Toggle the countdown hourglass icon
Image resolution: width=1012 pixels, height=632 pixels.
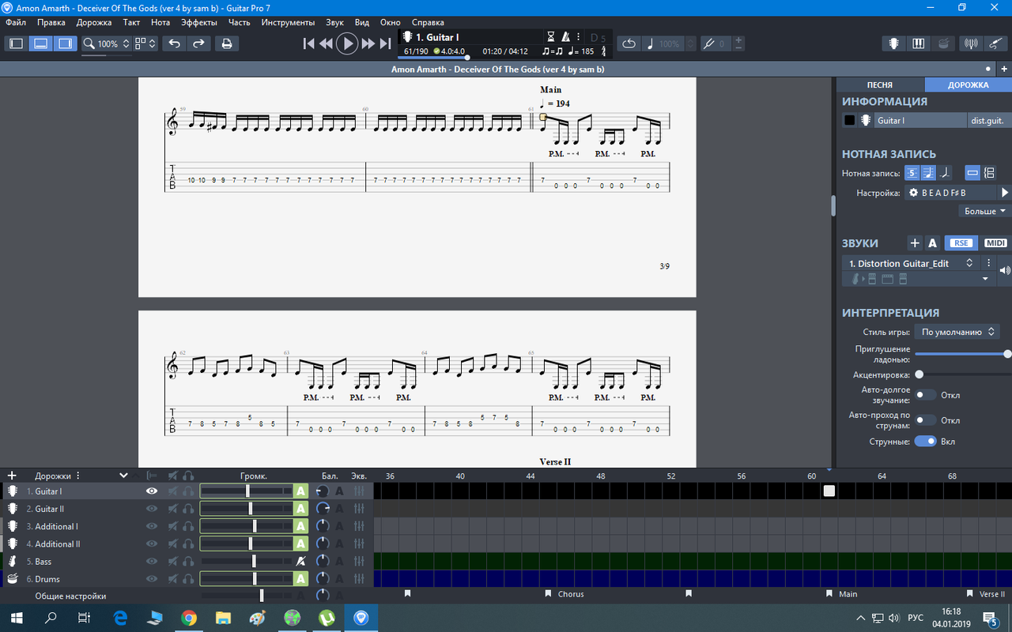551,37
